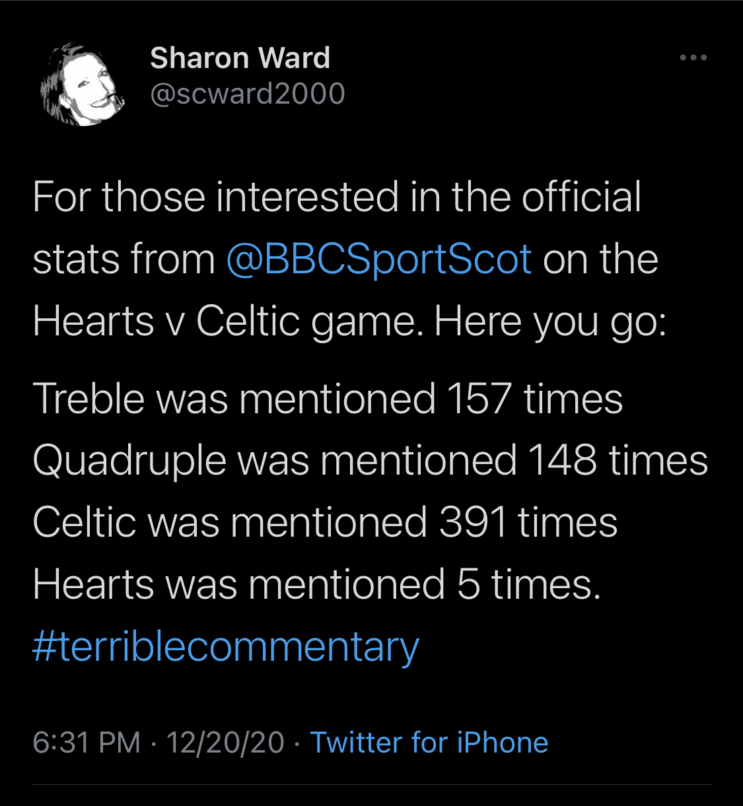Click the Twitter for iPhone source link

coord(429,743)
